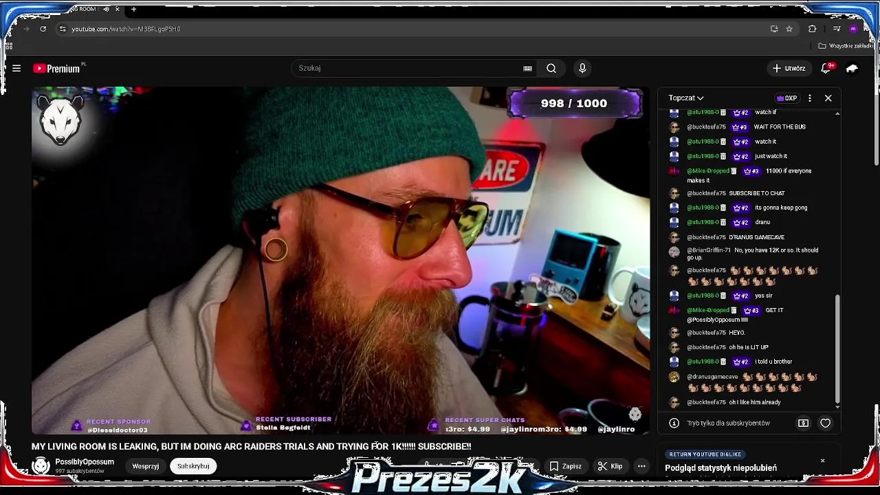The height and width of the screenshot is (495, 880).
Task: Click @dranusgamecave username in chat
Action: [x=712, y=377]
